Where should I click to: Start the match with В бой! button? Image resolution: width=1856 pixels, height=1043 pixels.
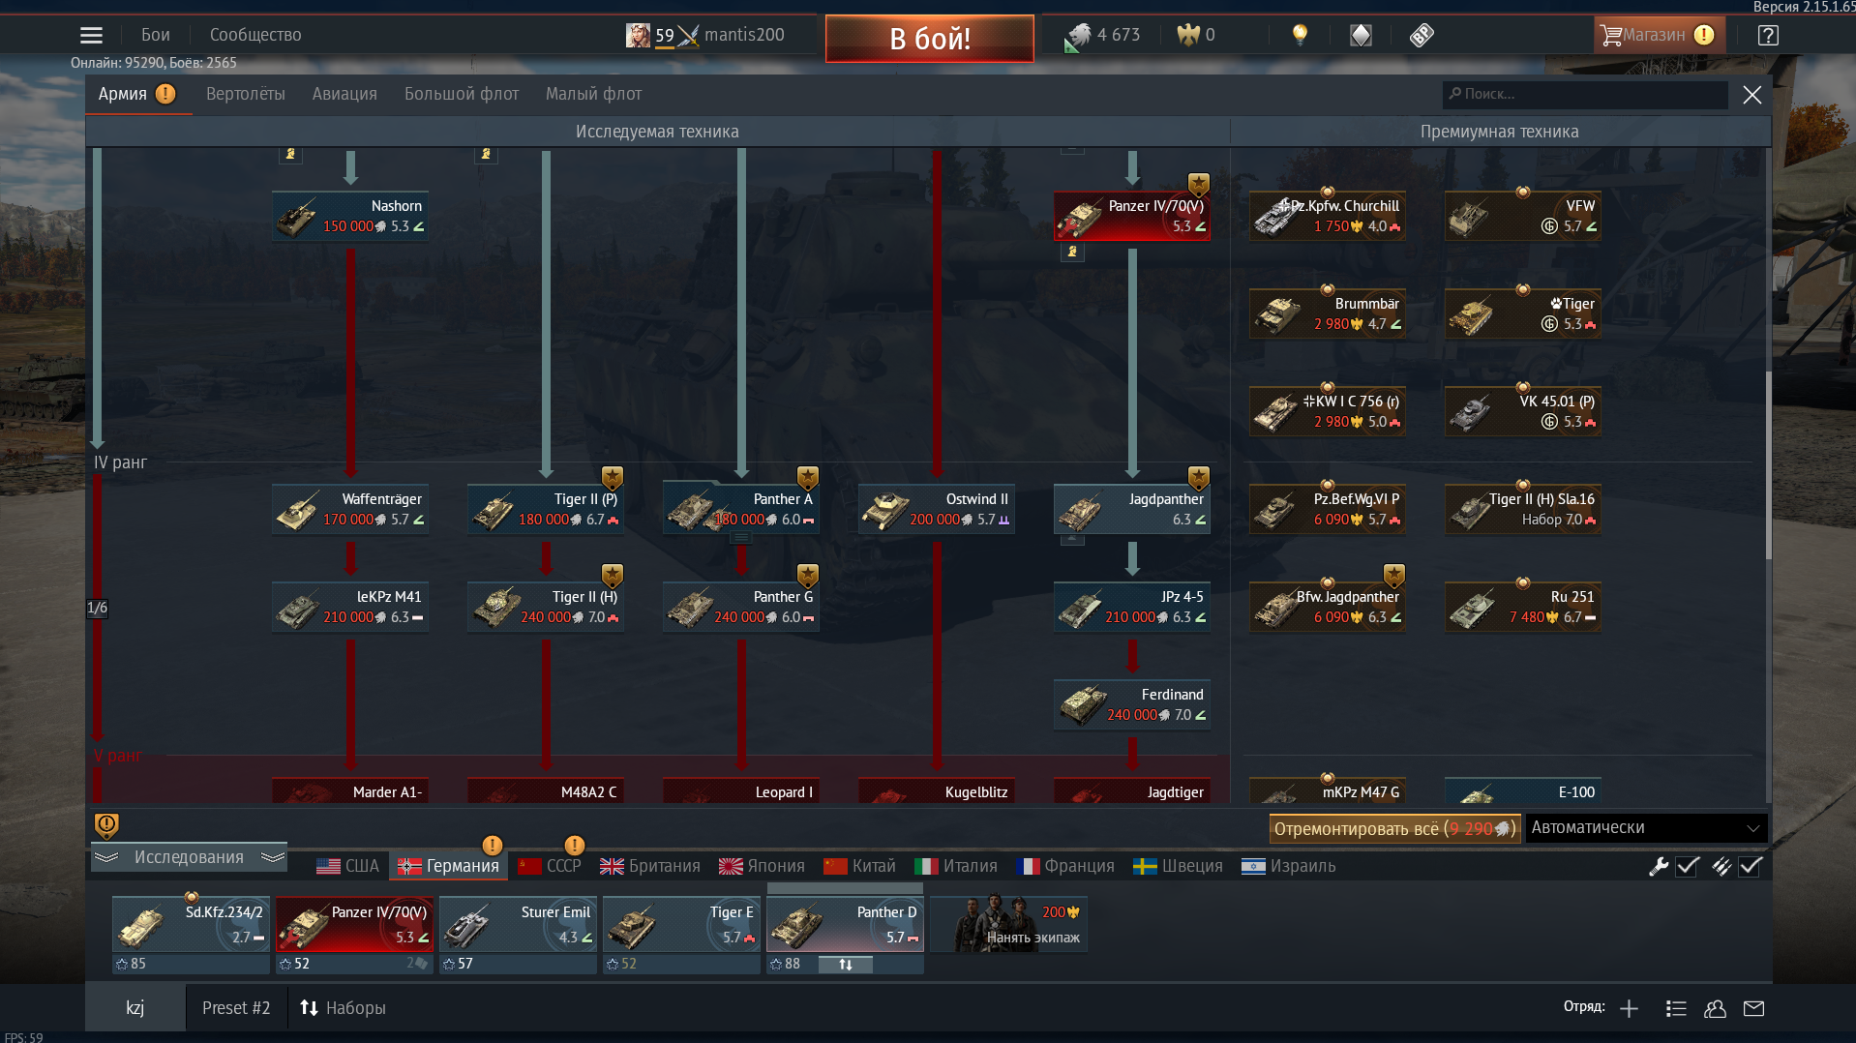(929, 39)
